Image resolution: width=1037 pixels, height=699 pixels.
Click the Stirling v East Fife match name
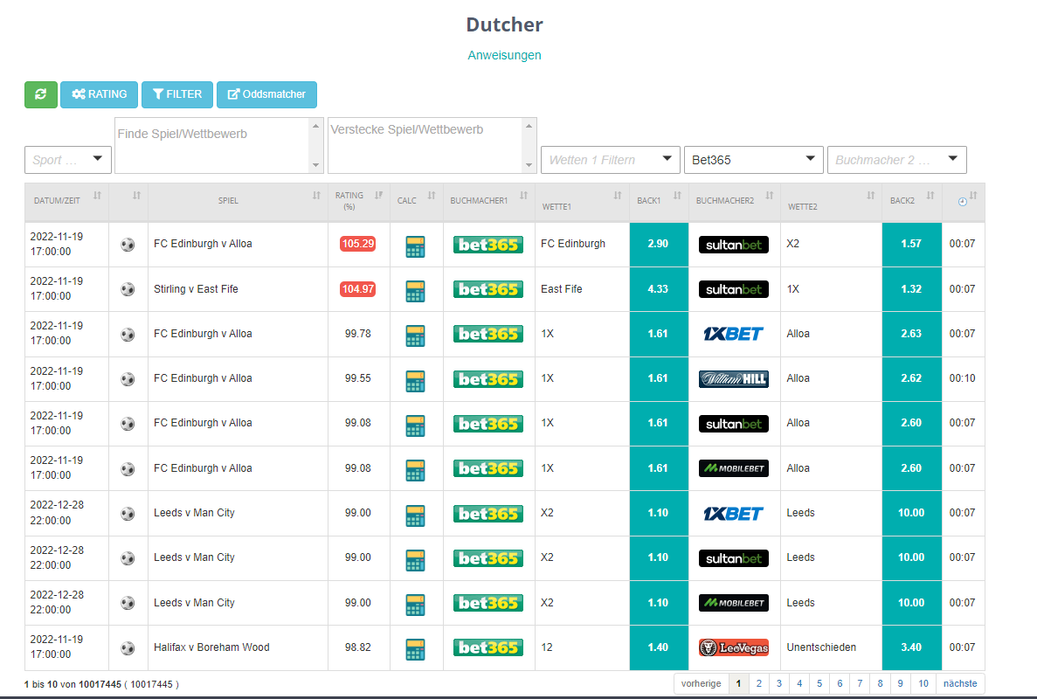[196, 289]
